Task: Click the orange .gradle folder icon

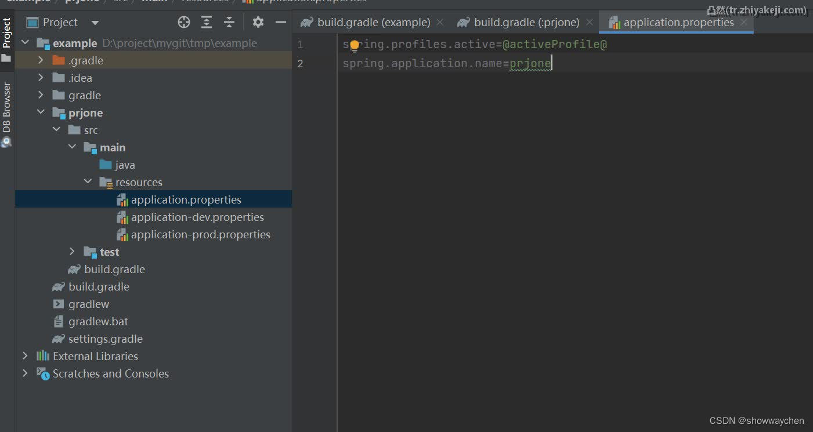Action: 59,60
